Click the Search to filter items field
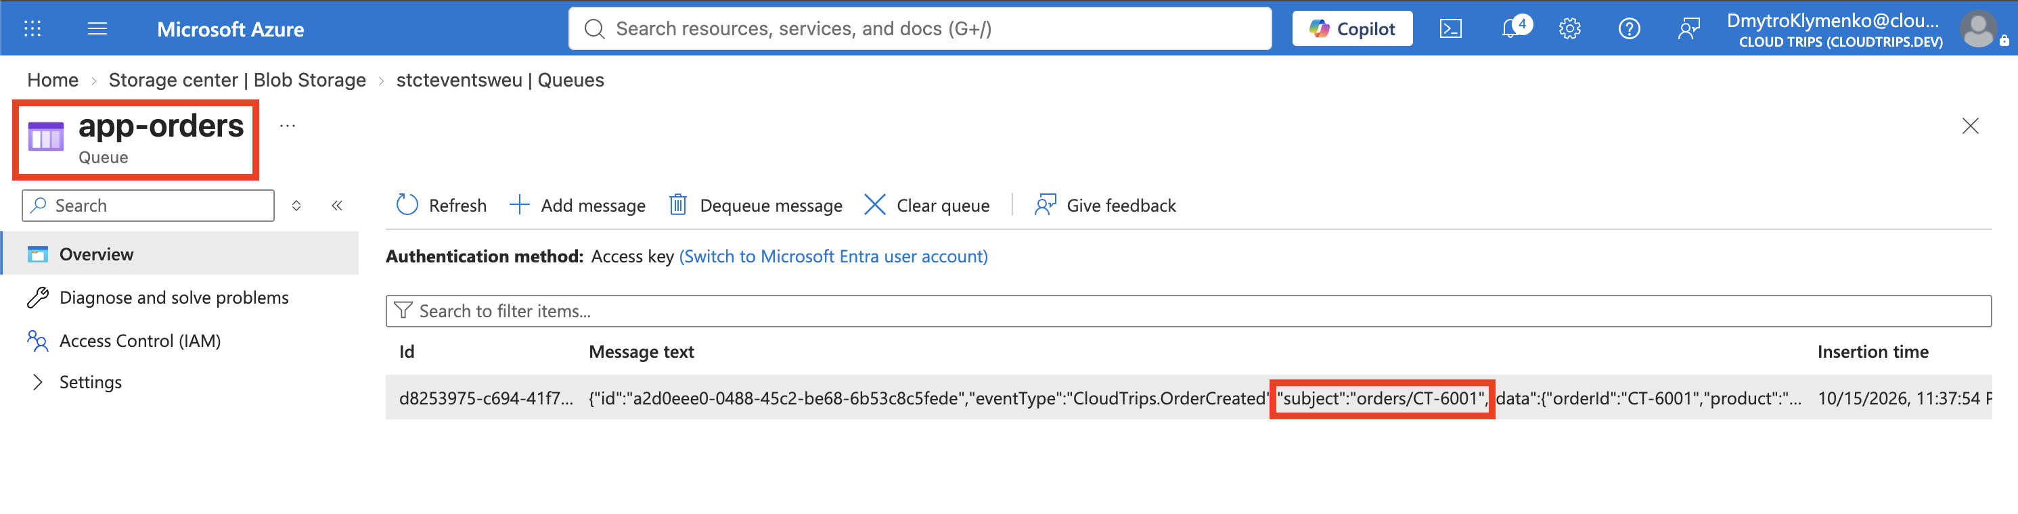2018x514 pixels. pyautogui.click(x=1188, y=311)
